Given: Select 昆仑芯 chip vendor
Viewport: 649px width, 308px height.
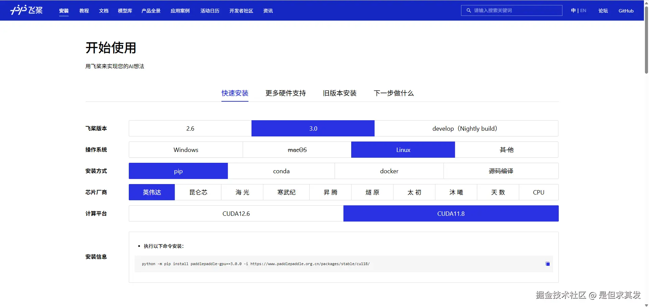Looking at the screenshot, I should coord(198,192).
